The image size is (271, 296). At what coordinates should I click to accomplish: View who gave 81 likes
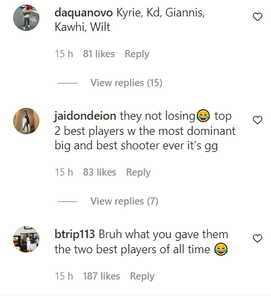[x=99, y=54]
